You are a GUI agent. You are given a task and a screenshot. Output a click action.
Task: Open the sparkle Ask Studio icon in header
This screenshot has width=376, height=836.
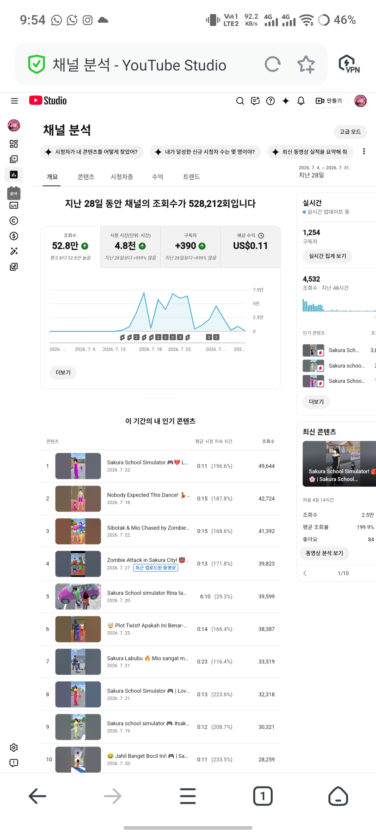pyautogui.click(x=286, y=101)
